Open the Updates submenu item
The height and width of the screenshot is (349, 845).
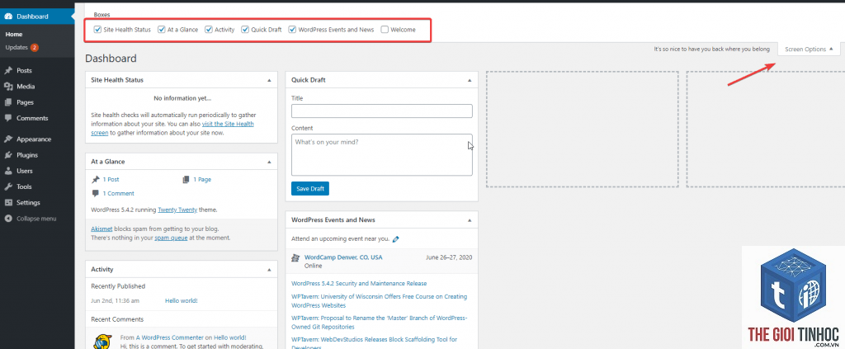point(17,47)
